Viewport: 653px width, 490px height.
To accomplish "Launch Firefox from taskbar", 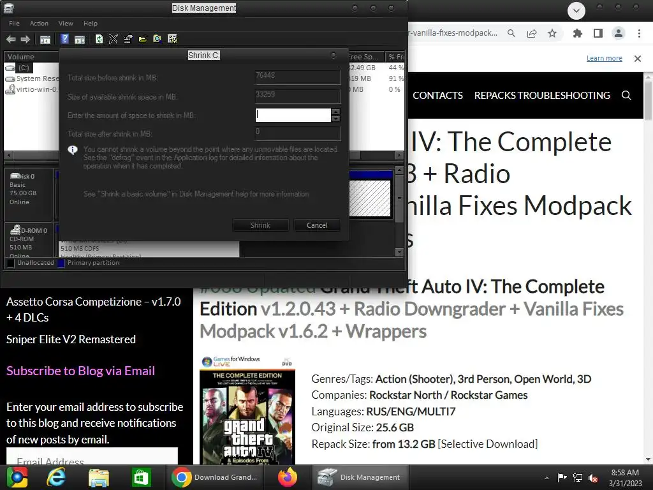I will tap(288, 477).
